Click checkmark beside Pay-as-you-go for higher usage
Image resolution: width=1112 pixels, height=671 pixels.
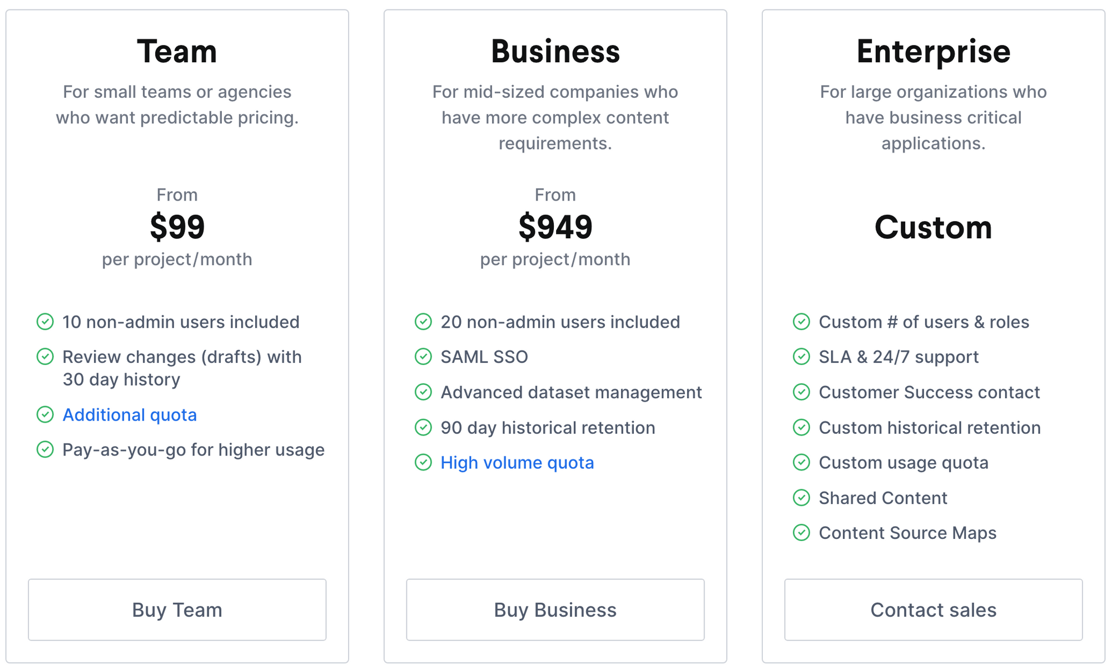[x=45, y=449]
